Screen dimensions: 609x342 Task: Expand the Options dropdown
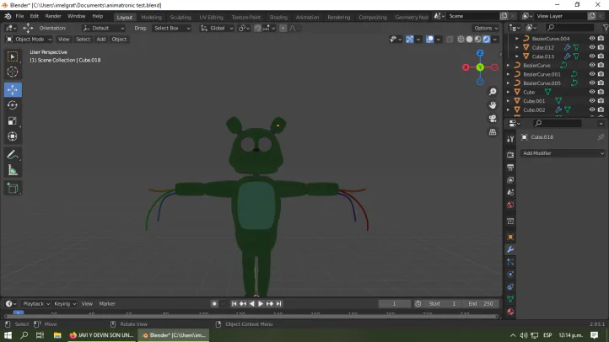tap(486, 28)
